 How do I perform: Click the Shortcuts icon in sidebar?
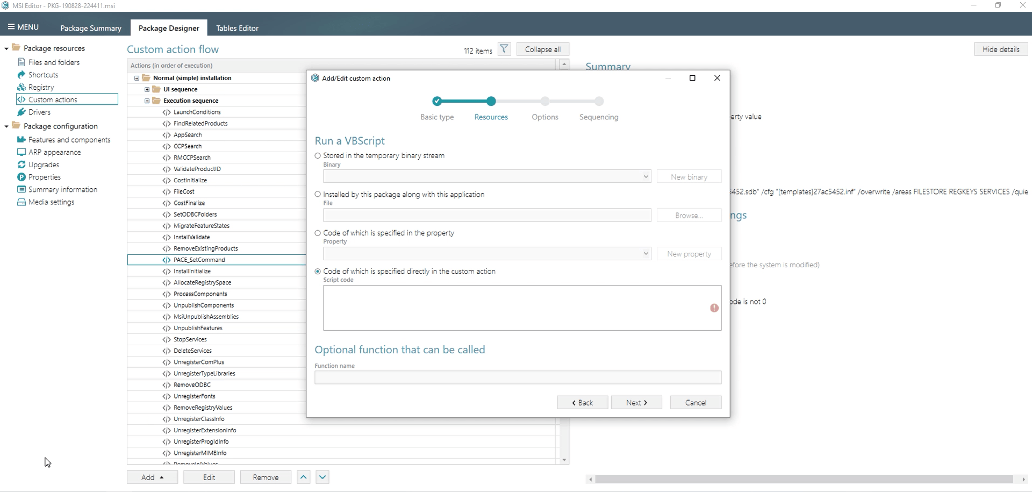pos(21,75)
